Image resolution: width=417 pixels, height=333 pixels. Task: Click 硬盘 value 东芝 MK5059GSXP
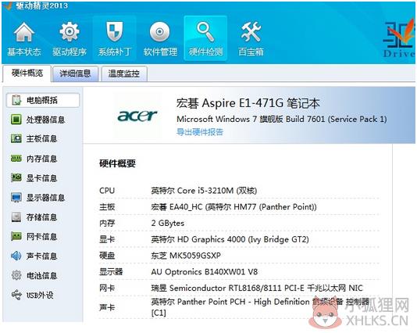[186, 256]
